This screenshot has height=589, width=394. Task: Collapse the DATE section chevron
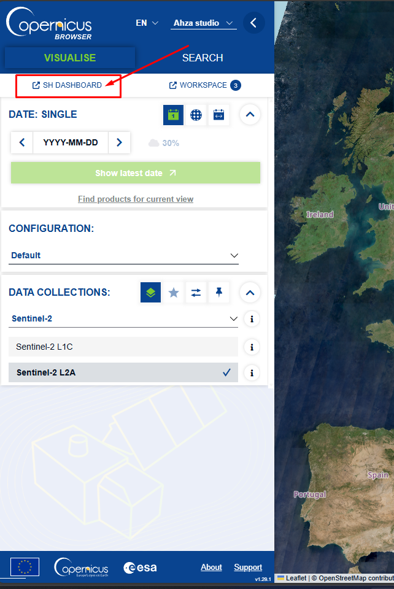coord(250,115)
